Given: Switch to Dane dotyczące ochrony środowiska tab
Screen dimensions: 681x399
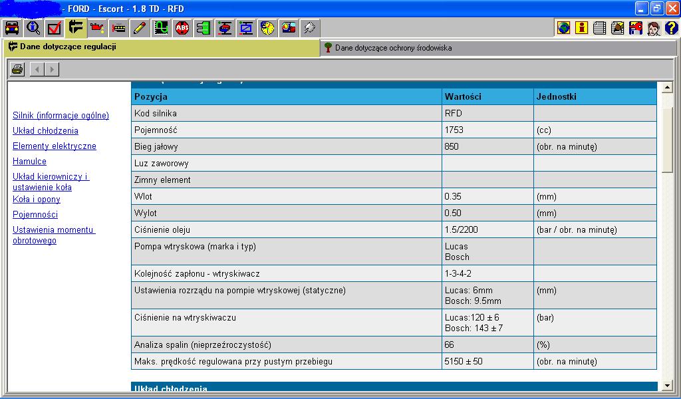Looking at the screenshot, I should coord(393,48).
